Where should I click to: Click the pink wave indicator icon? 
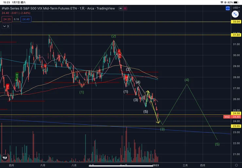pos(125,8)
